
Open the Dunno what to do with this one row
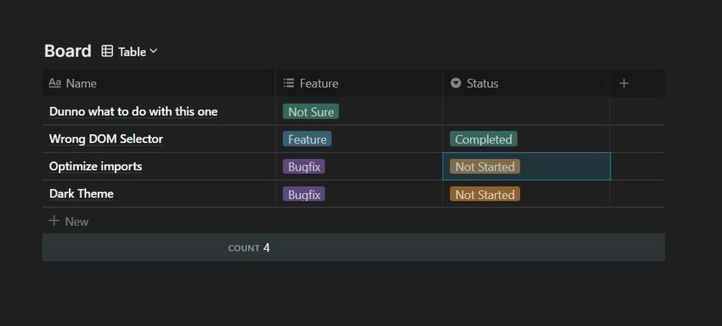[133, 111]
